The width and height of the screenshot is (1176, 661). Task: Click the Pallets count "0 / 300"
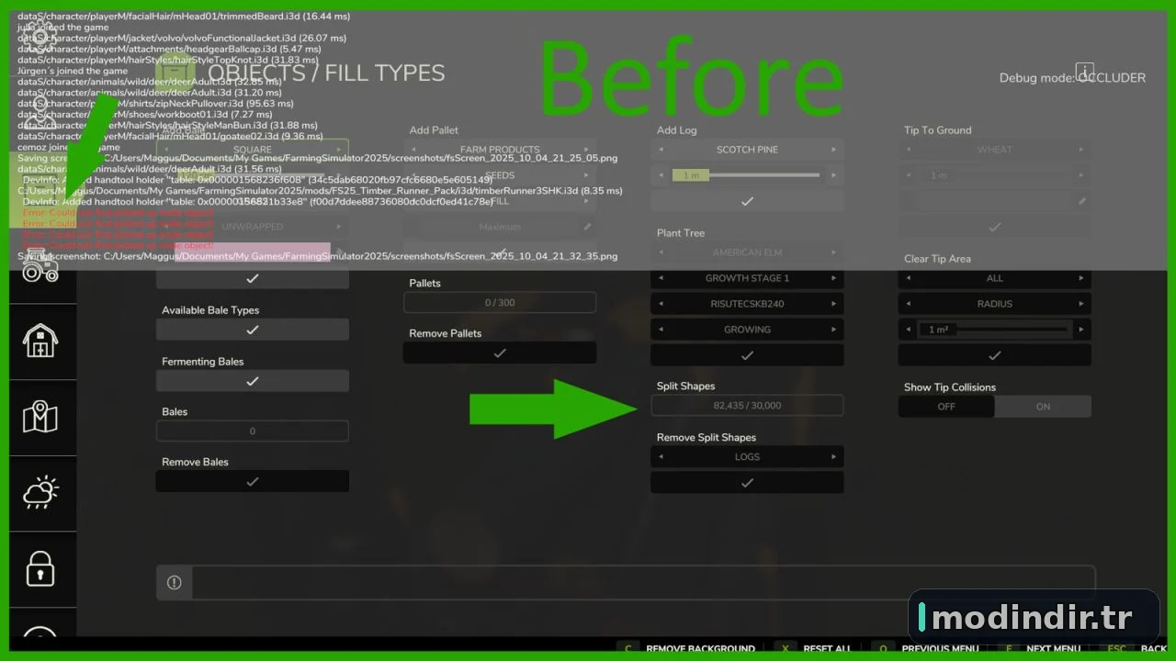[x=500, y=302]
